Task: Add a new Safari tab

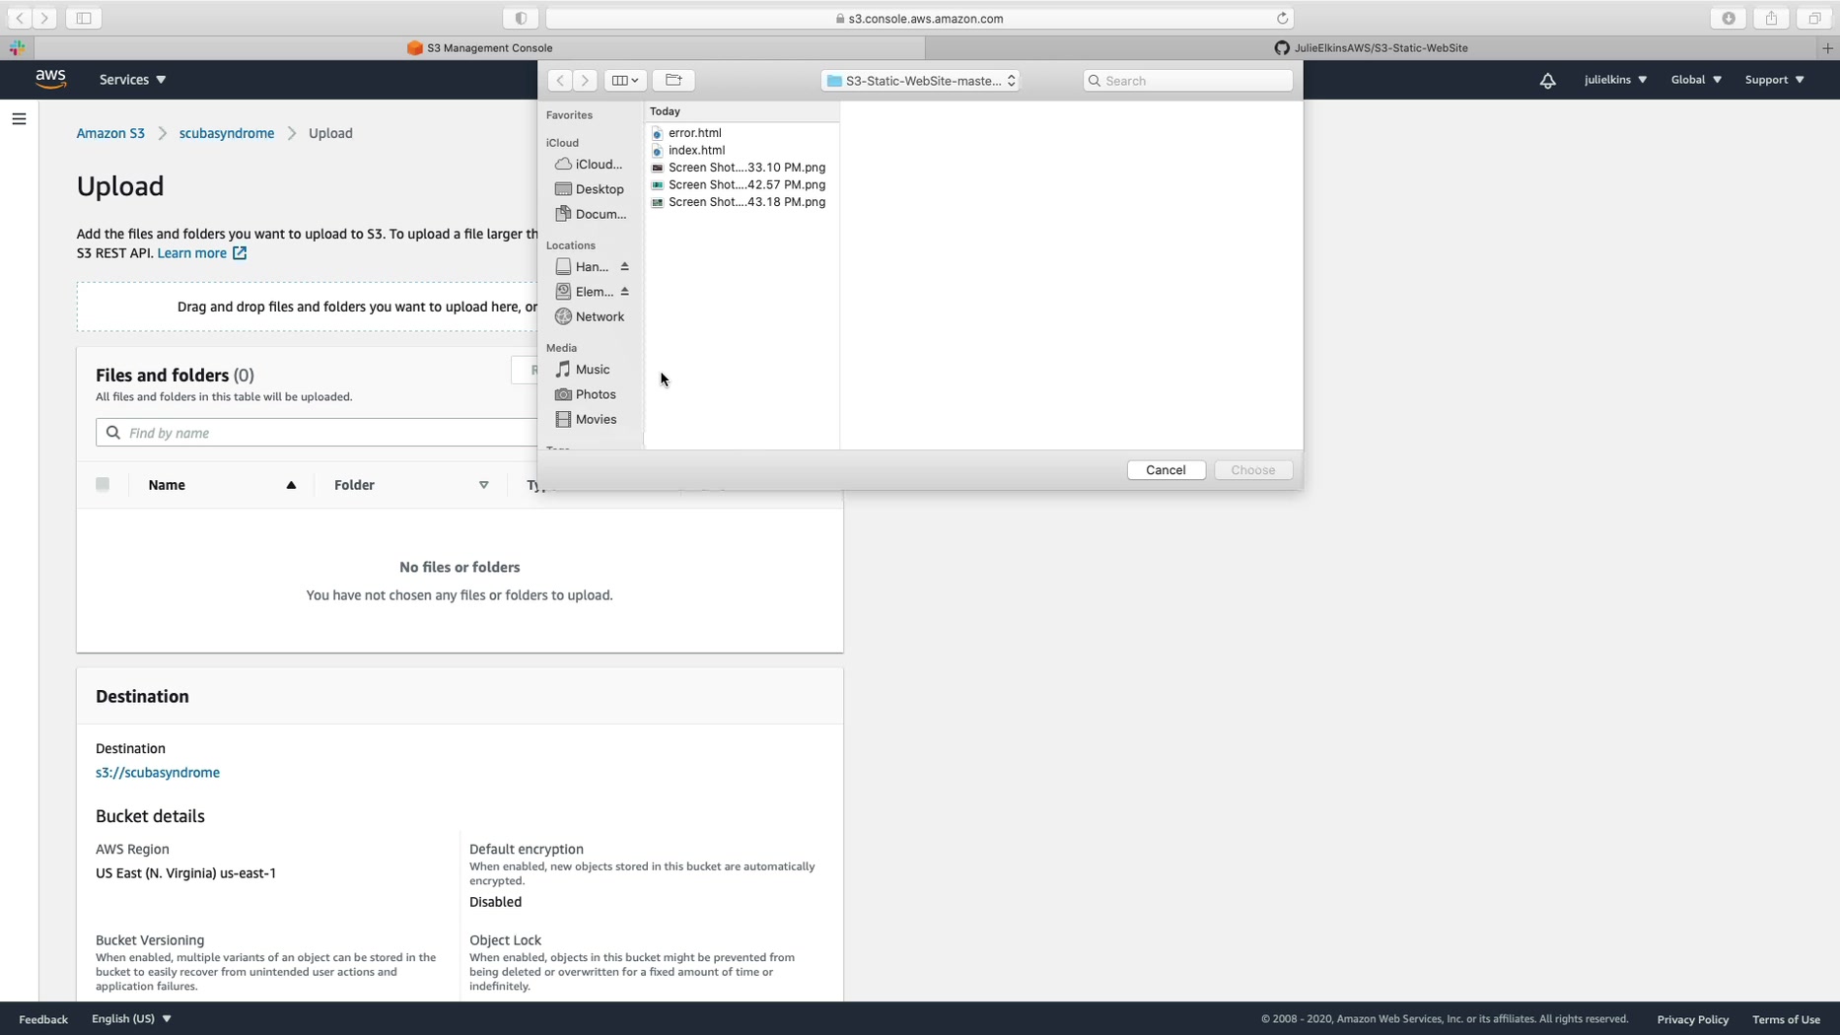Action: (x=1827, y=47)
